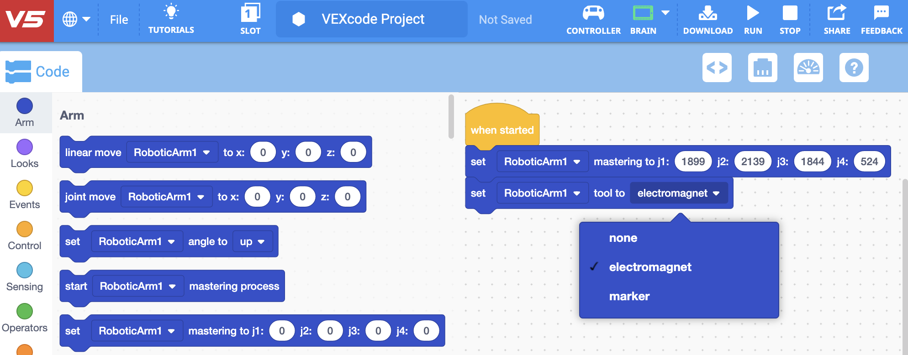This screenshot has height=355, width=908.
Task: Open the globe language selector
Action: point(76,19)
